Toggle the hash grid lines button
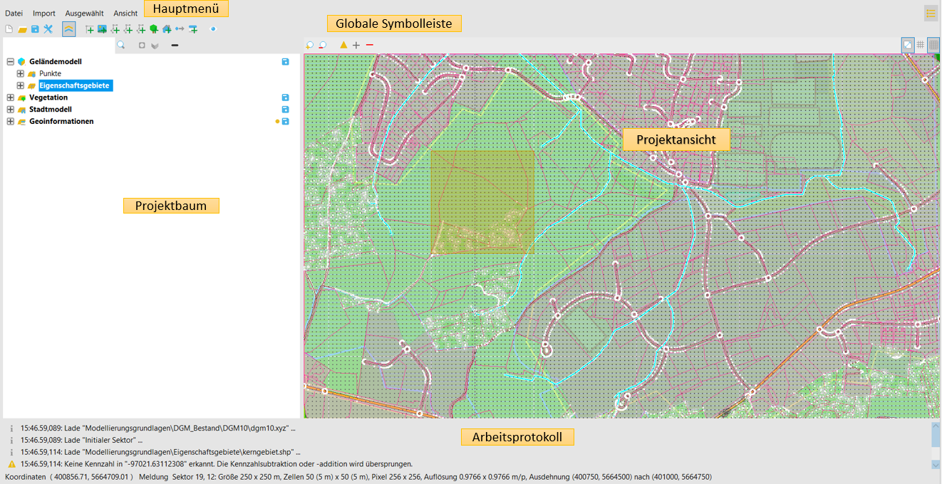The height and width of the screenshot is (484, 942). click(921, 45)
